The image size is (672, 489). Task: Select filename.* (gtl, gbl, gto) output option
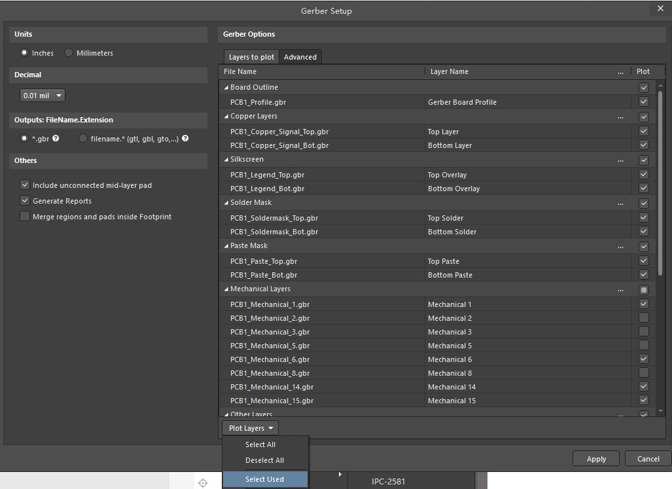(x=83, y=138)
